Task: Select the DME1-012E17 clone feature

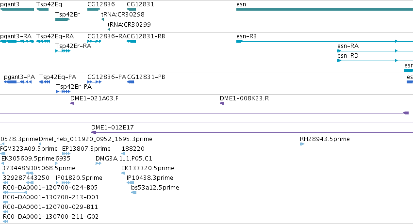Action: point(252,132)
